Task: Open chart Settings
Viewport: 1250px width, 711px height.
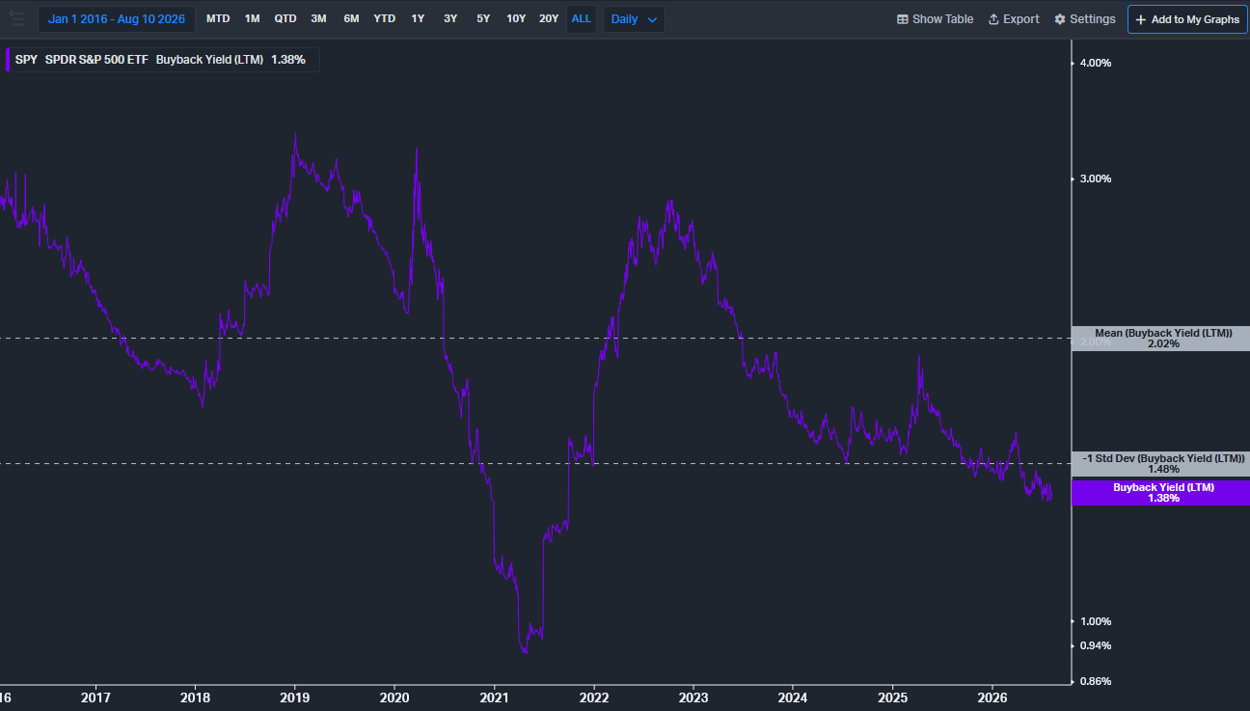Action: tap(1085, 19)
